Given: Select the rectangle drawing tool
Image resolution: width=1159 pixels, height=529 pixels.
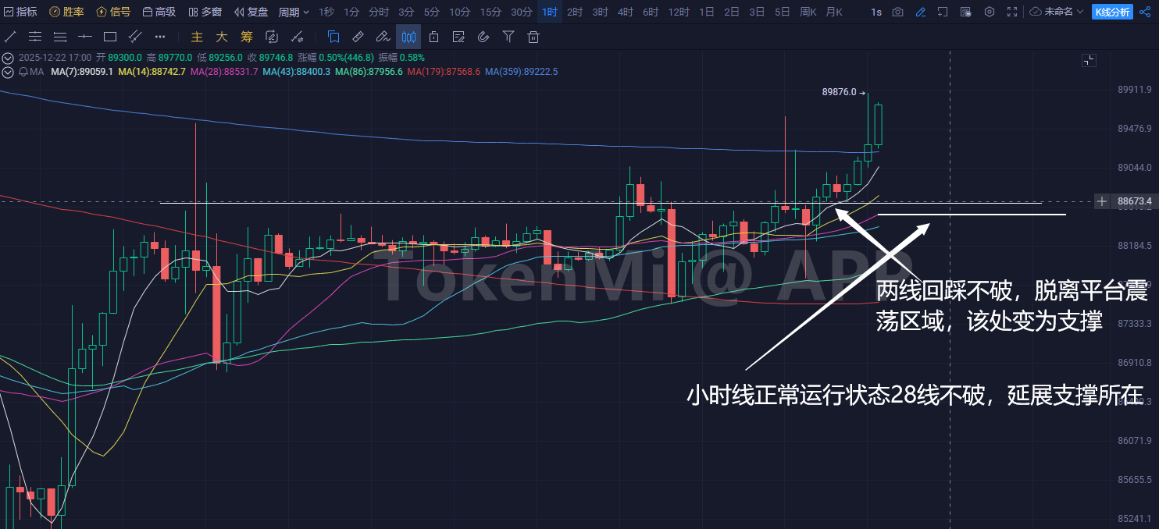Looking at the screenshot, I should [110, 37].
